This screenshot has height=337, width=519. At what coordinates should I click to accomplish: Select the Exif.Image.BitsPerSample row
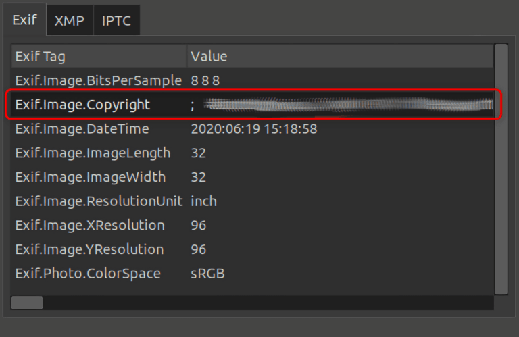click(99, 81)
